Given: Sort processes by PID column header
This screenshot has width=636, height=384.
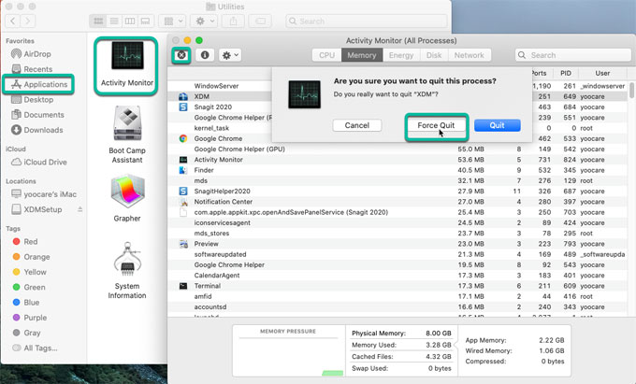Looking at the screenshot, I should (x=566, y=72).
